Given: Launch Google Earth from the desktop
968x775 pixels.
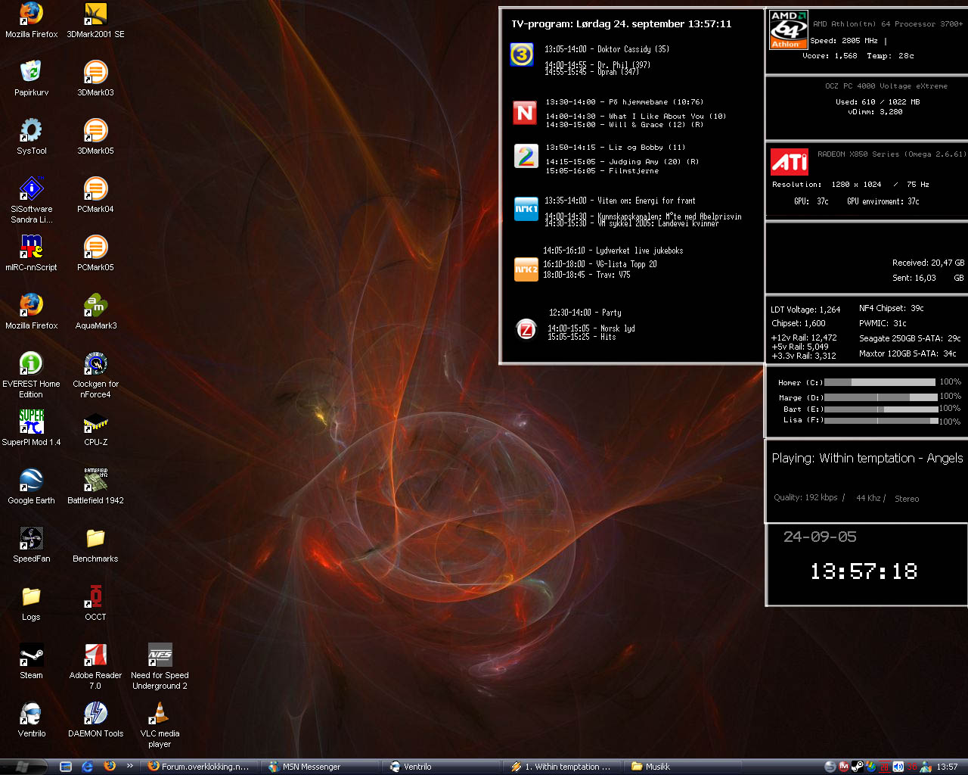Looking at the screenshot, I should [31, 487].
